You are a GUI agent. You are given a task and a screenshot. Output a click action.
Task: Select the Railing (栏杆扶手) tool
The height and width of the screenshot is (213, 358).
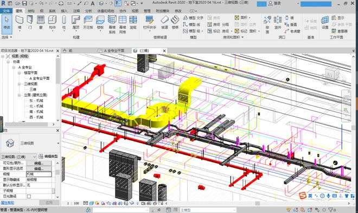[x=150, y=22]
